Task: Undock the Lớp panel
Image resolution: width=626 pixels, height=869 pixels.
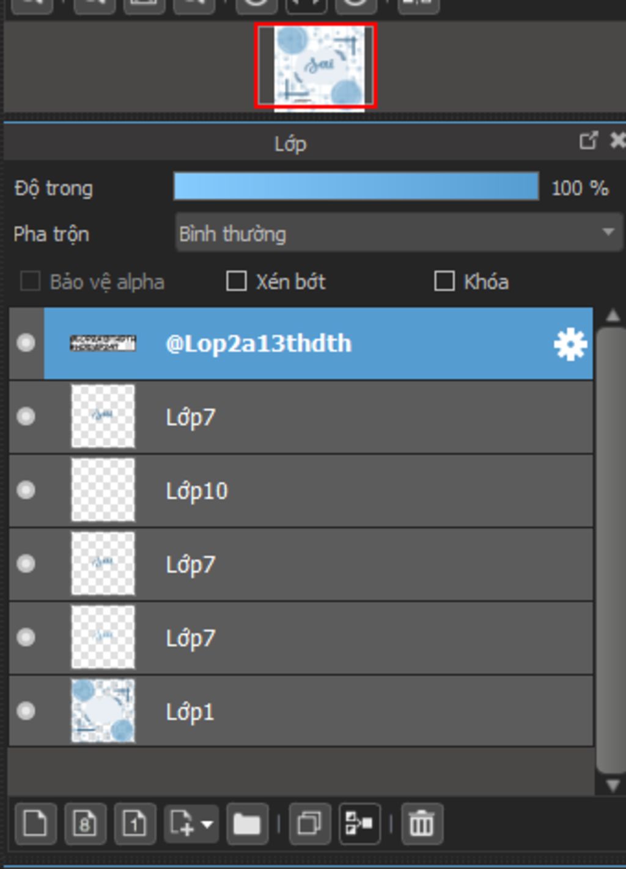Action: 588,141
